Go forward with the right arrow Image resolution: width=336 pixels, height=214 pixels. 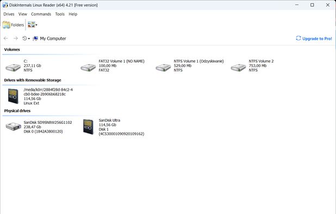(15, 39)
